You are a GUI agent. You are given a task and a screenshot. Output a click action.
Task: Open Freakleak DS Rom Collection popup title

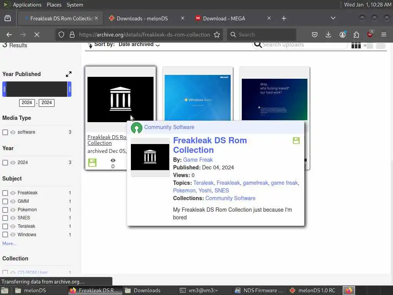coord(210,145)
